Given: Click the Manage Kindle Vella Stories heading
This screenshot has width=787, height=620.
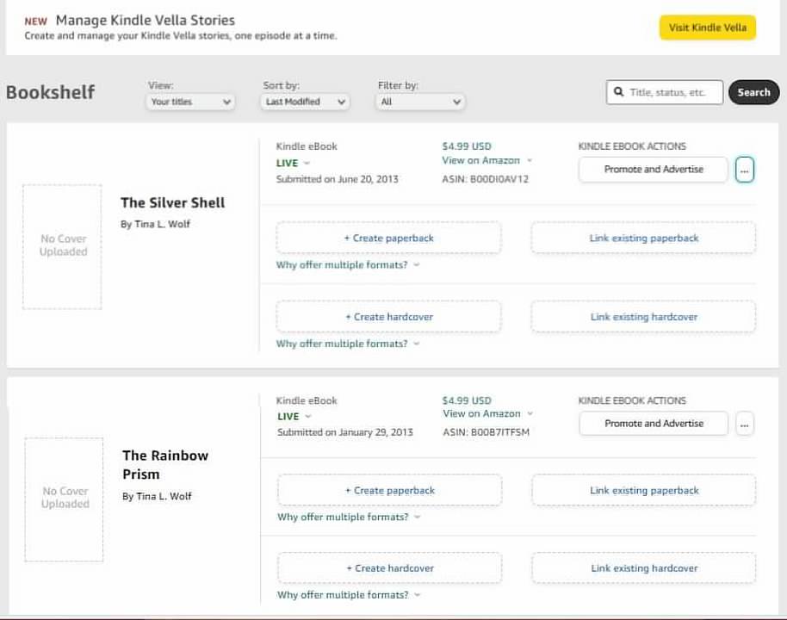Looking at the screenshot, I should (x=145, y=21).
